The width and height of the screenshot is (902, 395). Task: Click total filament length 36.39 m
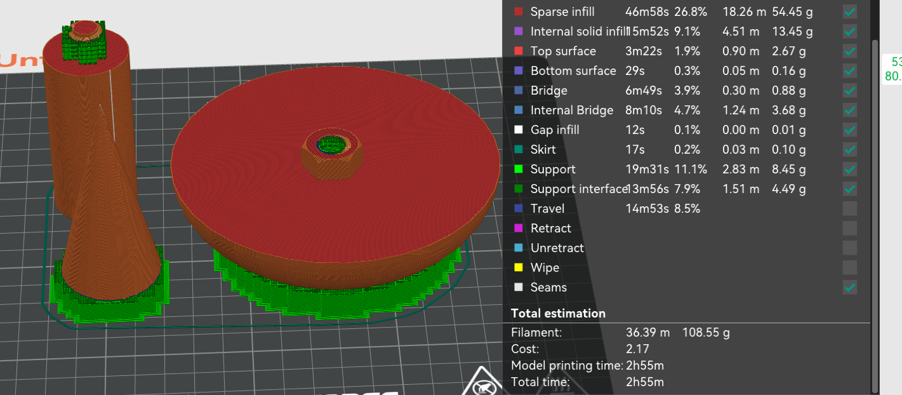(x=647, y=331)
